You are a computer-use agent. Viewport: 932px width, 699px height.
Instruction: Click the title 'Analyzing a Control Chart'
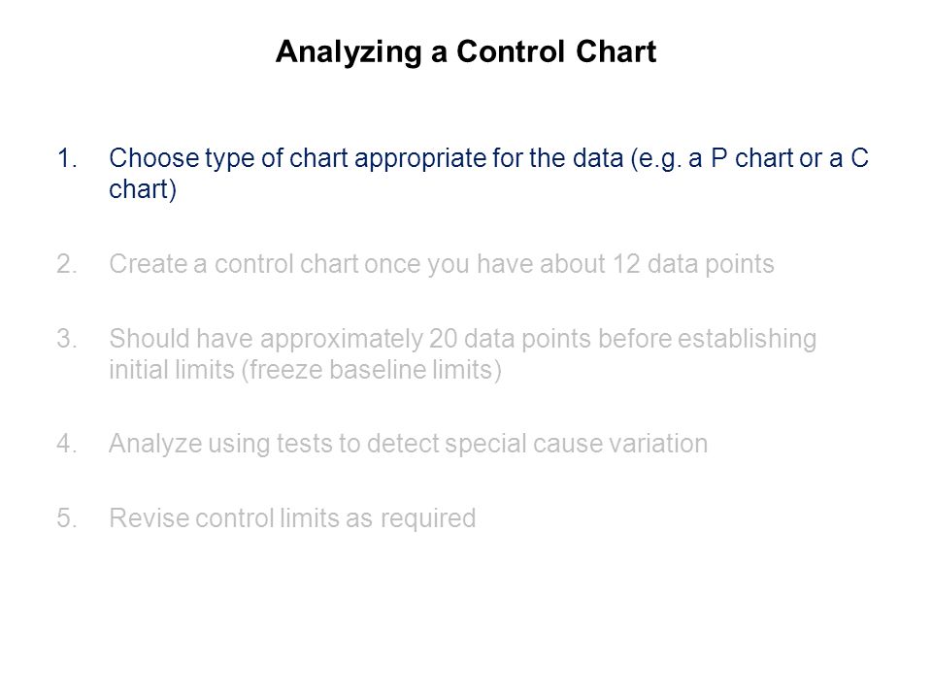(x=466, y=52)
